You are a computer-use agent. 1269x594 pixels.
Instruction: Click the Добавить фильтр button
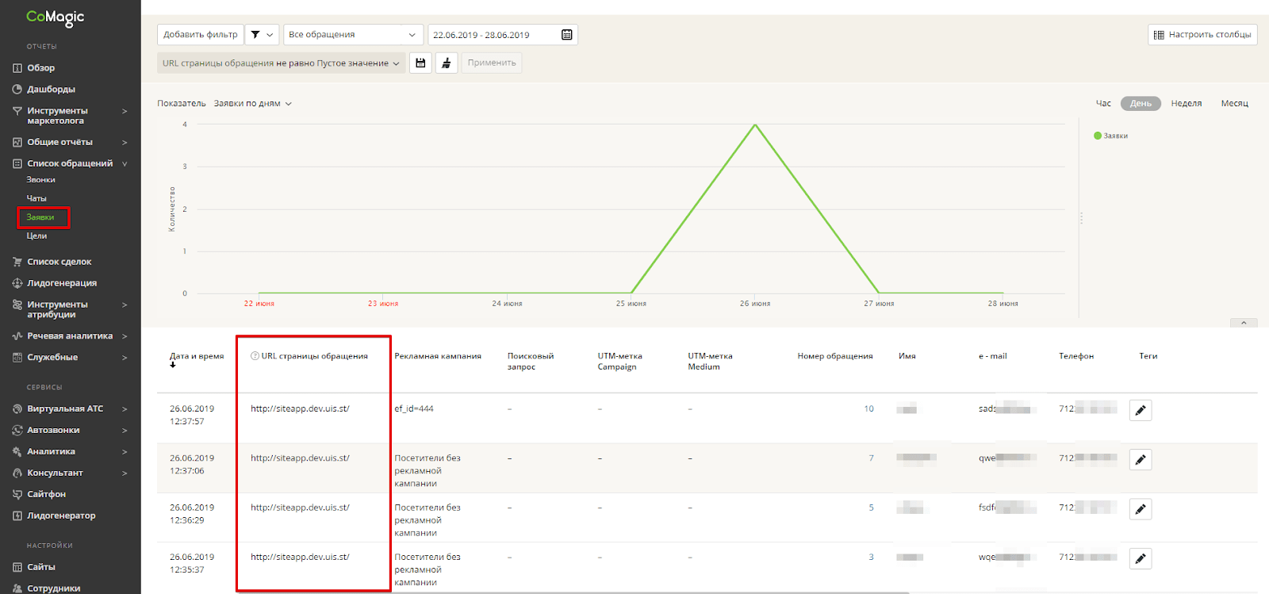click(x=200, y=35)
